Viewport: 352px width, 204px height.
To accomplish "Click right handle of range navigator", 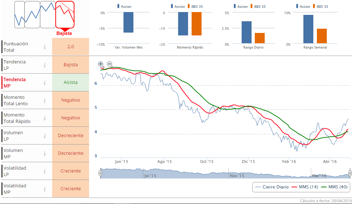I will click(x=350, y=173).
